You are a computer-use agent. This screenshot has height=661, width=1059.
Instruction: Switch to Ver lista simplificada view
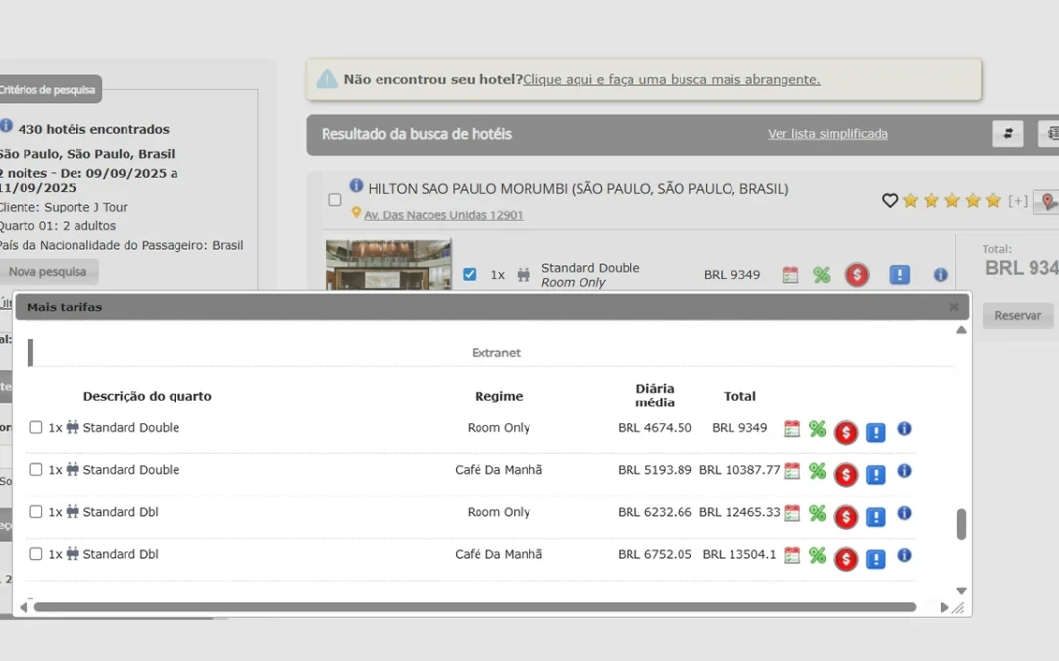point(828,133)
